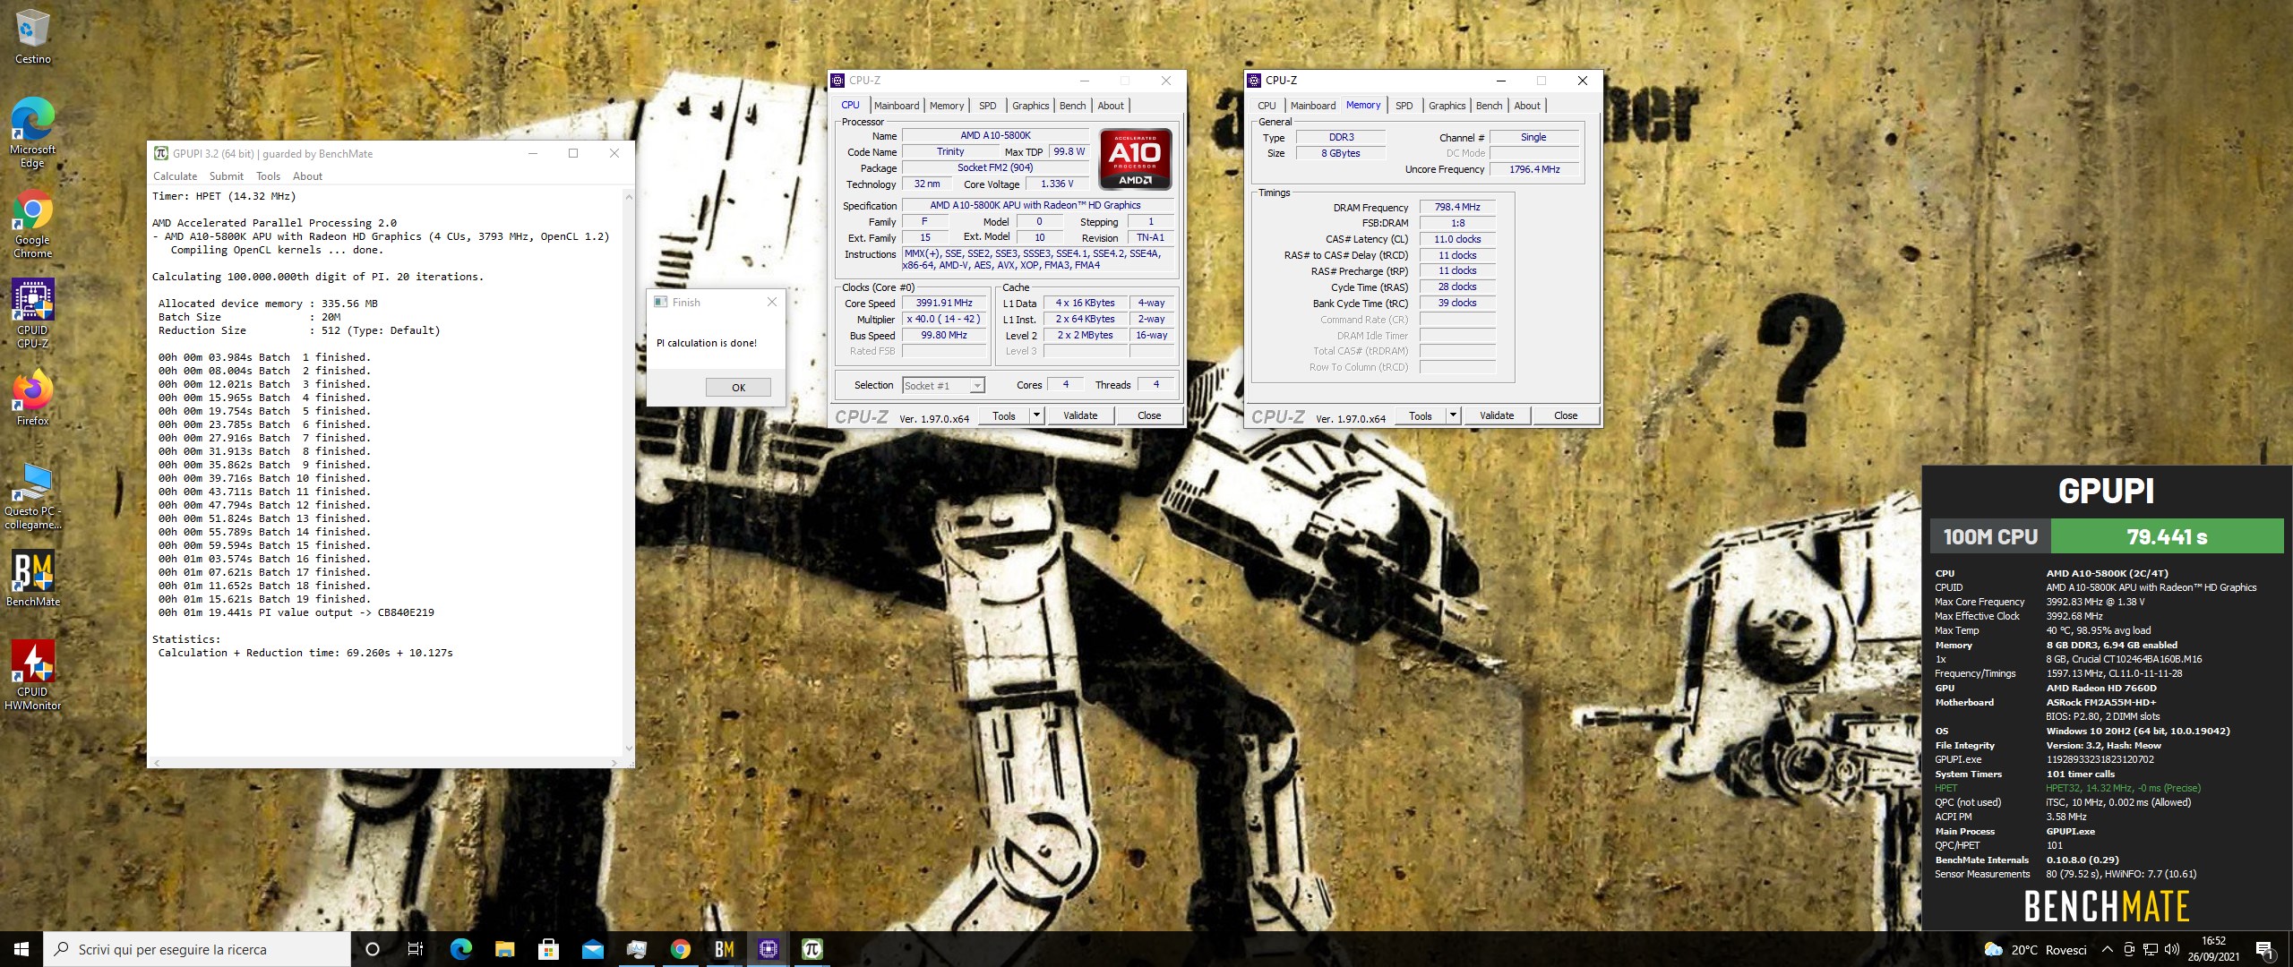Viewport: 2293px width, 967px height.
Task: Select BenchMate desktop shortcut
Action: [x=32, y=578]
